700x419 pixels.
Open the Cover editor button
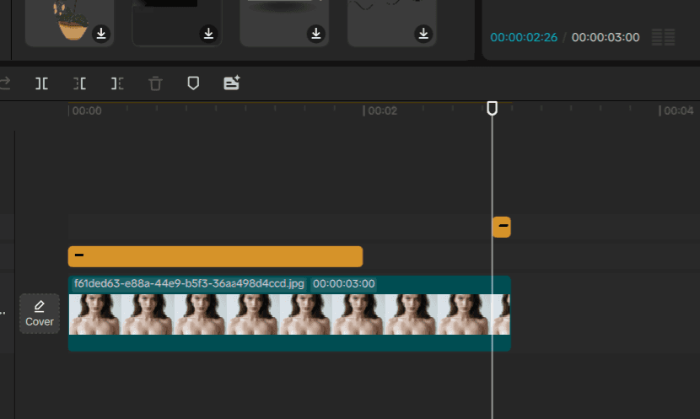[40, 314]
